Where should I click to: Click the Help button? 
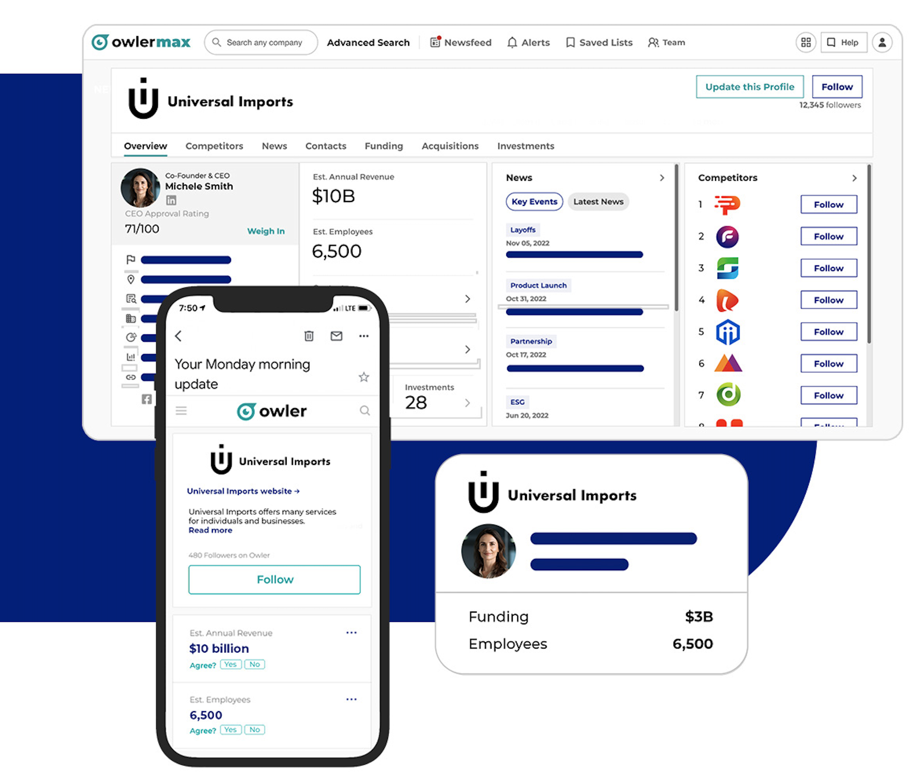[x=844, y=42]
